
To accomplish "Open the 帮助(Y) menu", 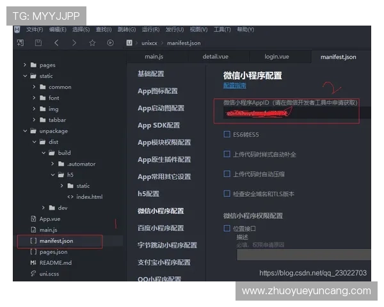I will pyautogui.click(x=245, y=29).
